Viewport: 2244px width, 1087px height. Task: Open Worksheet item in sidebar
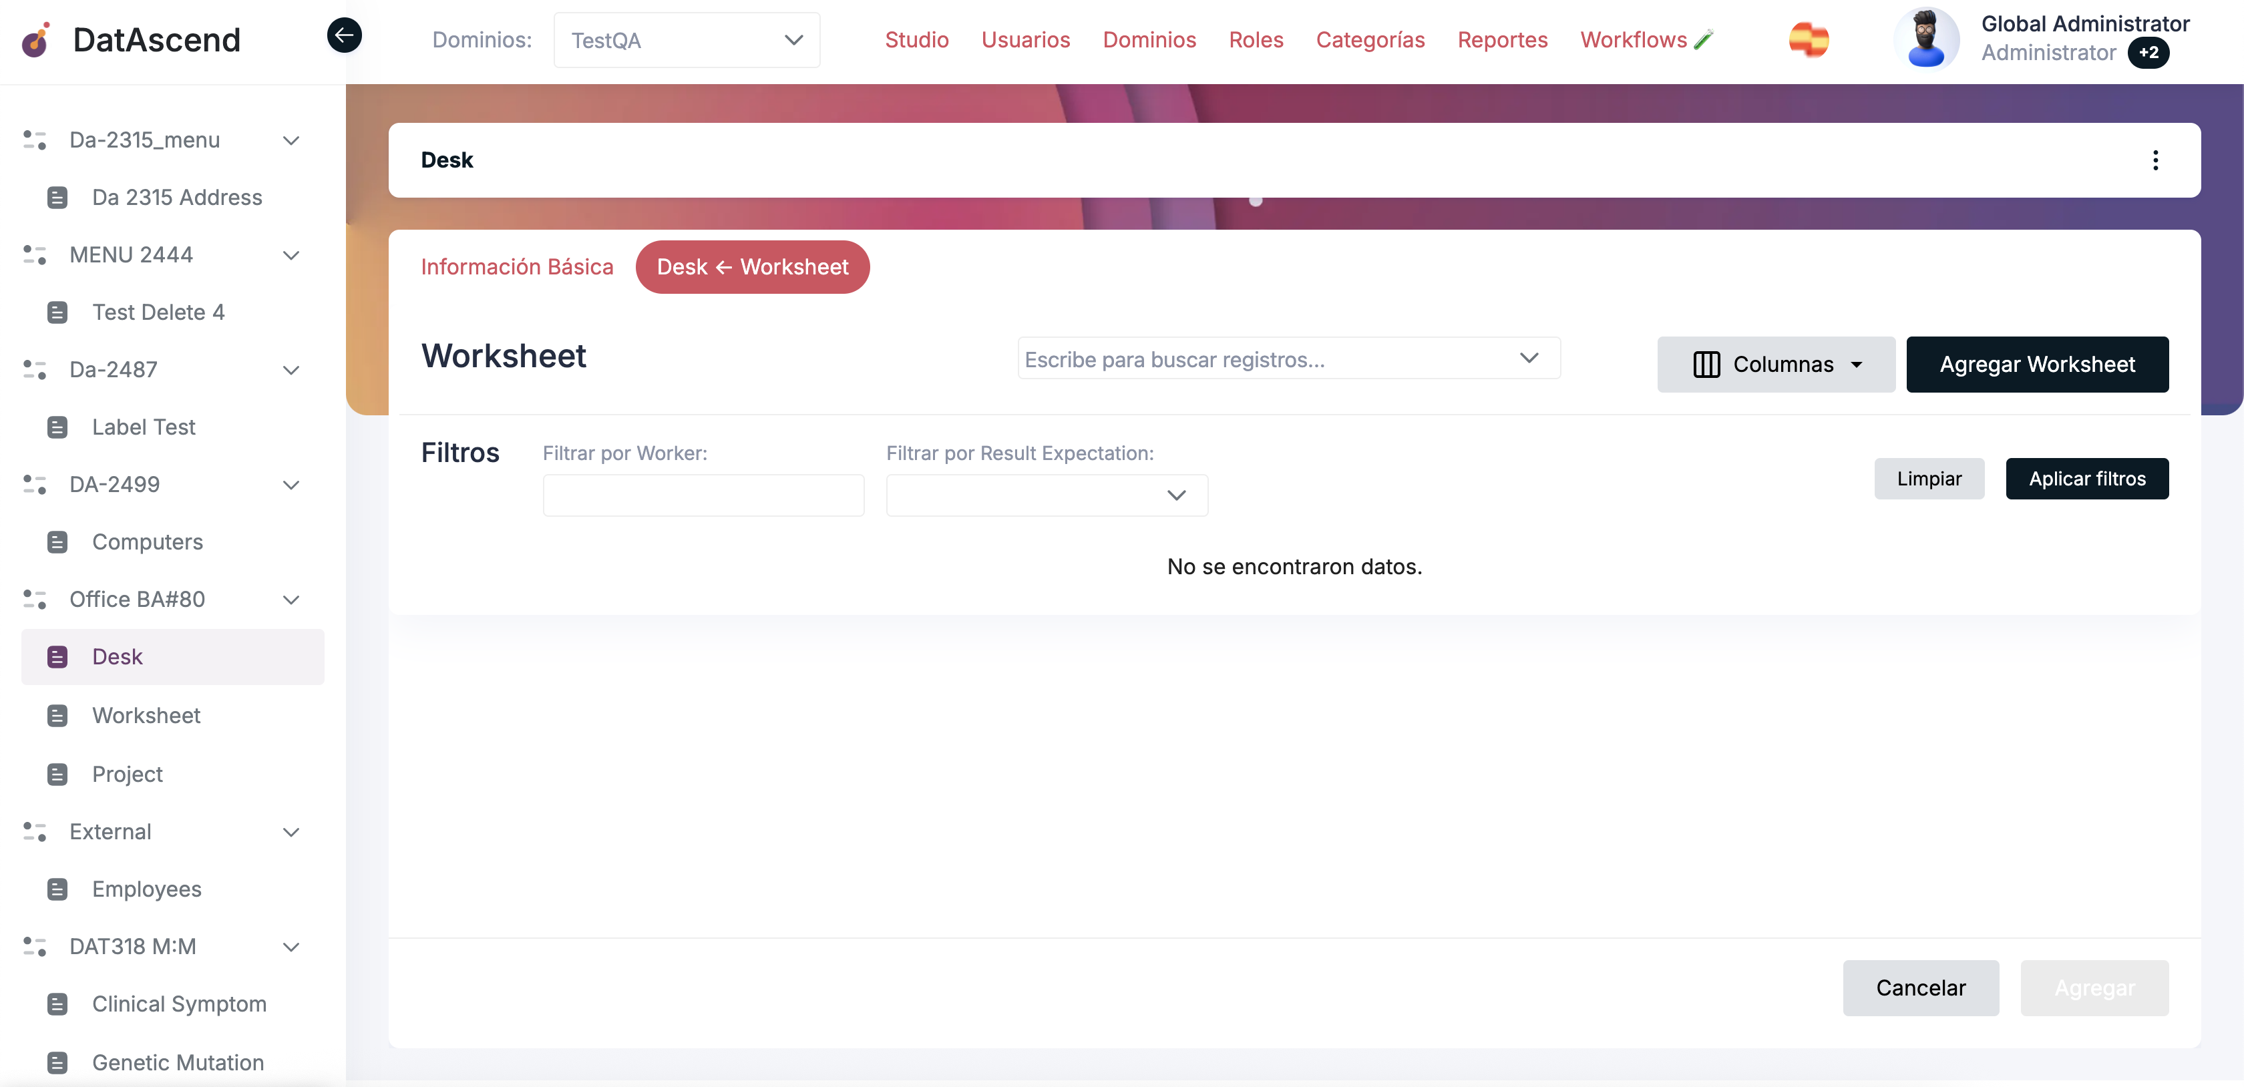146,715
